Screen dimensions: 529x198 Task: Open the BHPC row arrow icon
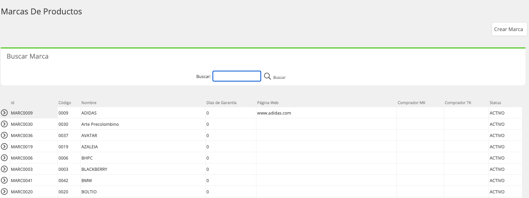click(x=5, y=158)
